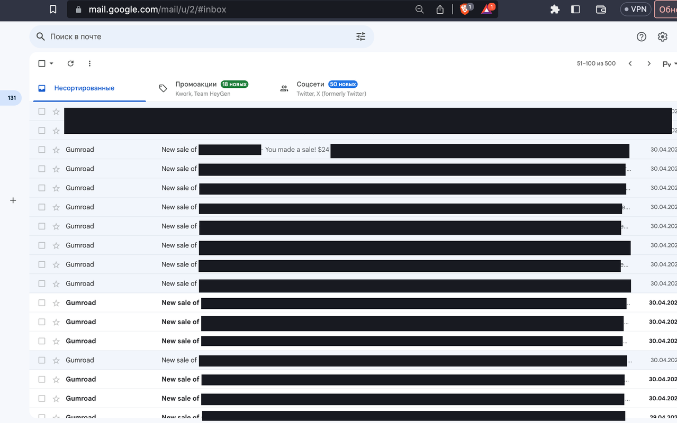Screen dimensions: 677x423
Task: Star the Gumroad $24 sale email
Action: point(56,150)
